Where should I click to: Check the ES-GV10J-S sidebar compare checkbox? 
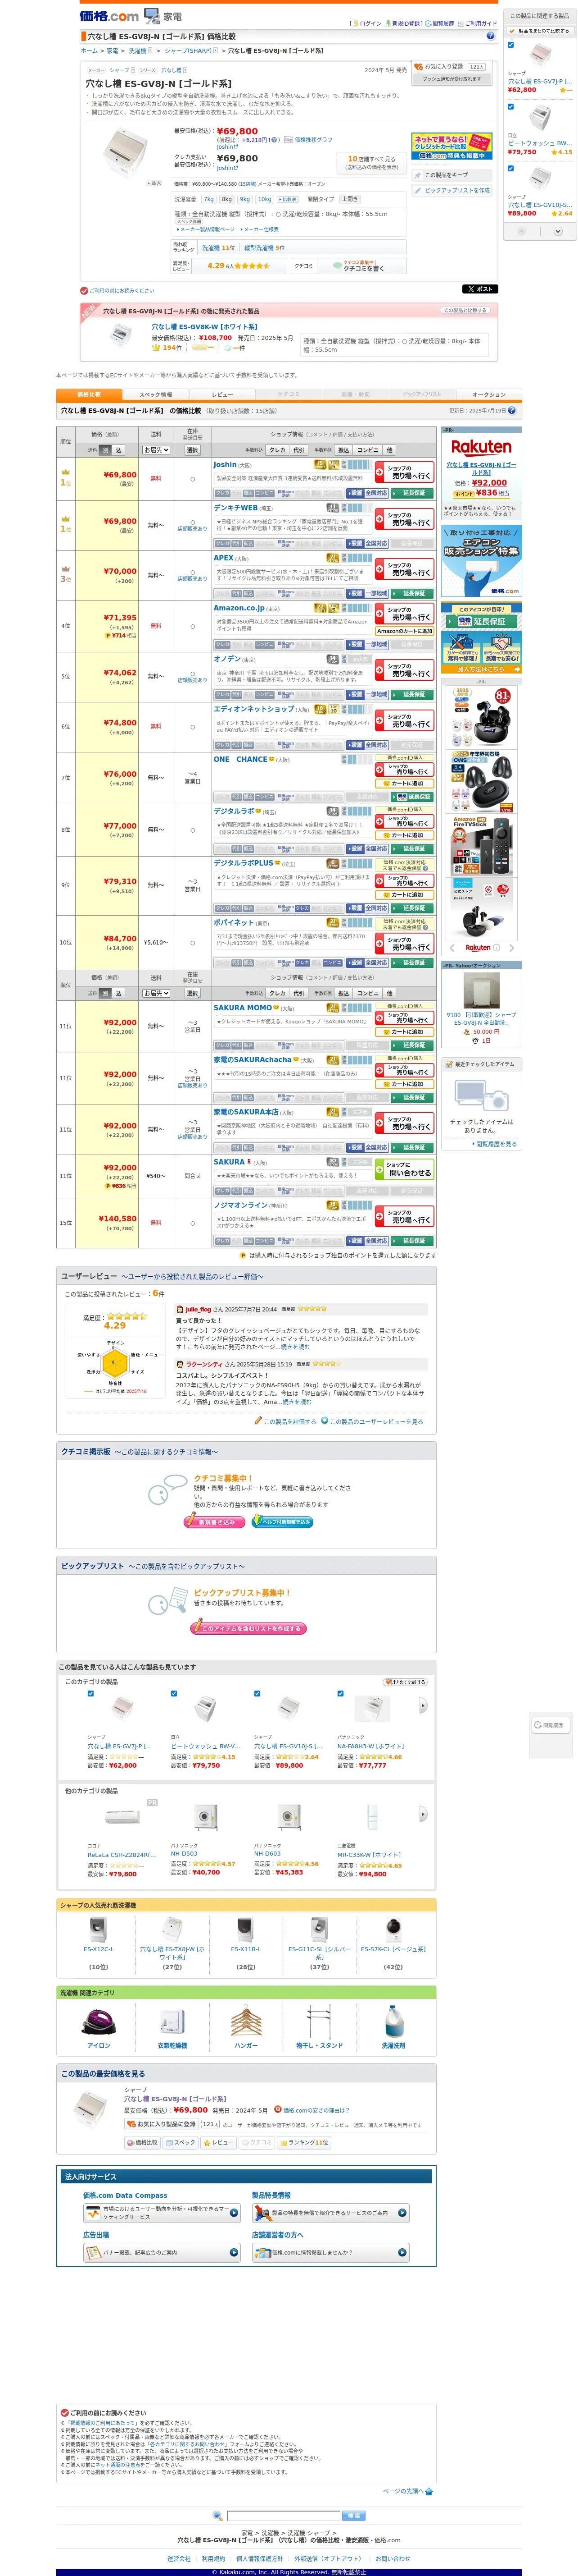coord(510,168)
